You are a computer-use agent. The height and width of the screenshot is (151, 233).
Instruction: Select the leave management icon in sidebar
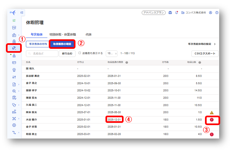click(14, 48)
